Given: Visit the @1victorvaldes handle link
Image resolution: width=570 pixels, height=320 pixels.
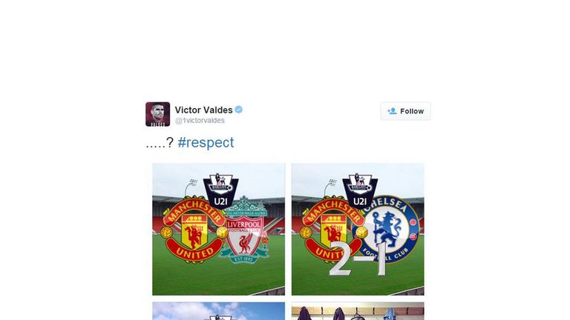Looking at the screenshot, I should coord(200,121).
